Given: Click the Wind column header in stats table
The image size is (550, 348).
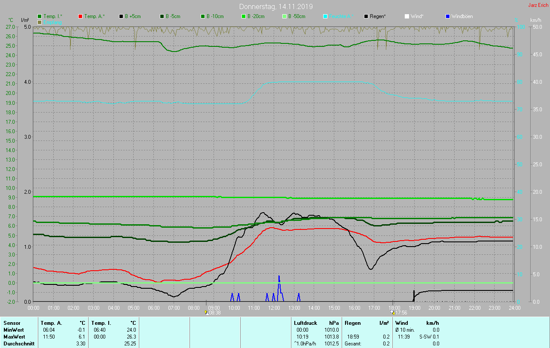Looking at the screenshot, I should pyautogui.click(x=402, y=323).
